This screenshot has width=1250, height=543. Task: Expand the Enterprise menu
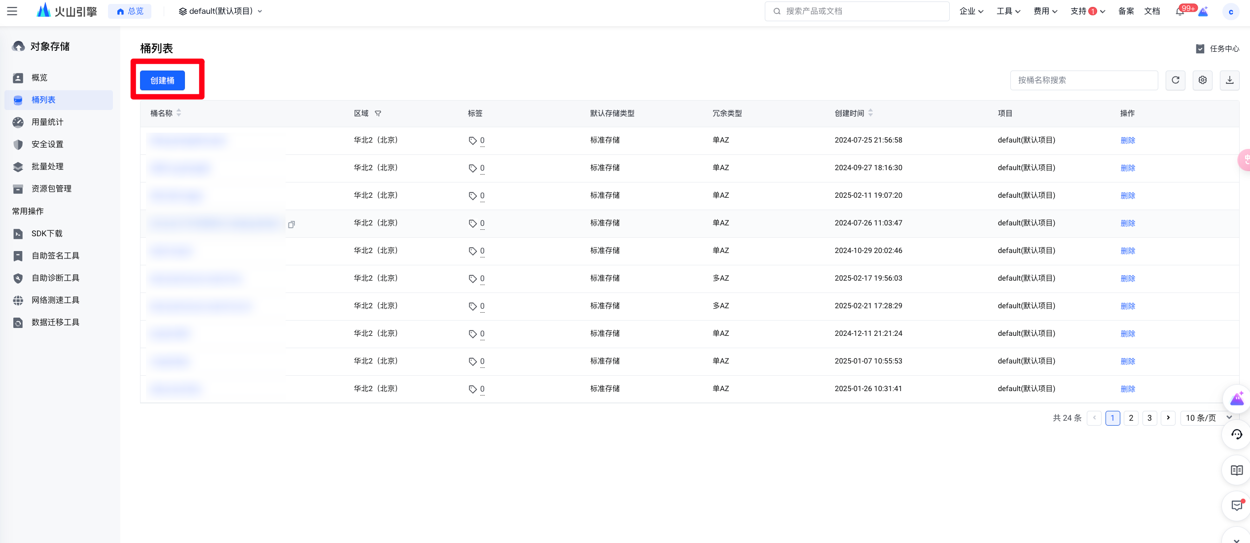[971, 11]
